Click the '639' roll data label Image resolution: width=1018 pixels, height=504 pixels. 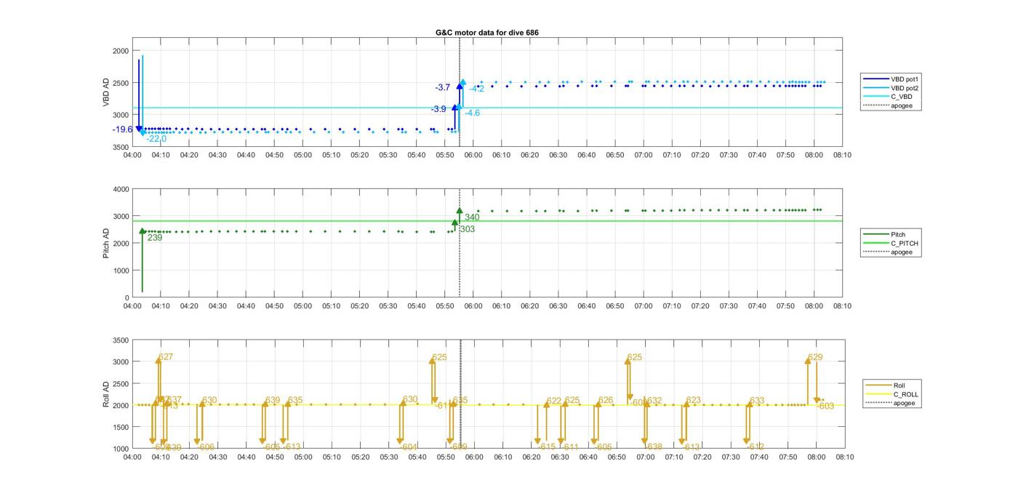273,401
